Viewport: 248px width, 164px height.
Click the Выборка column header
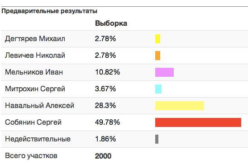[111, 23]
